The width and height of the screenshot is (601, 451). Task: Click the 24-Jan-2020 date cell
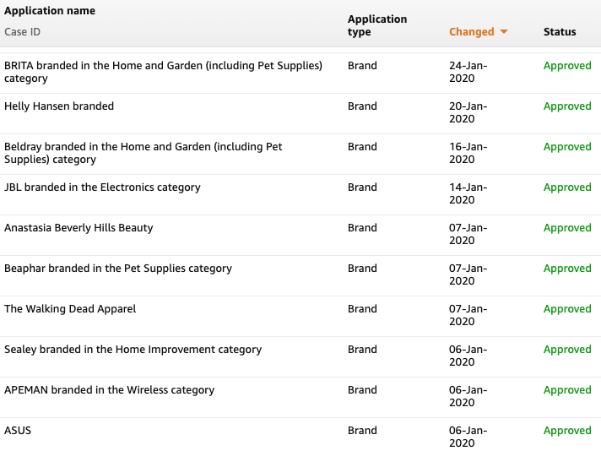(468, 72)
